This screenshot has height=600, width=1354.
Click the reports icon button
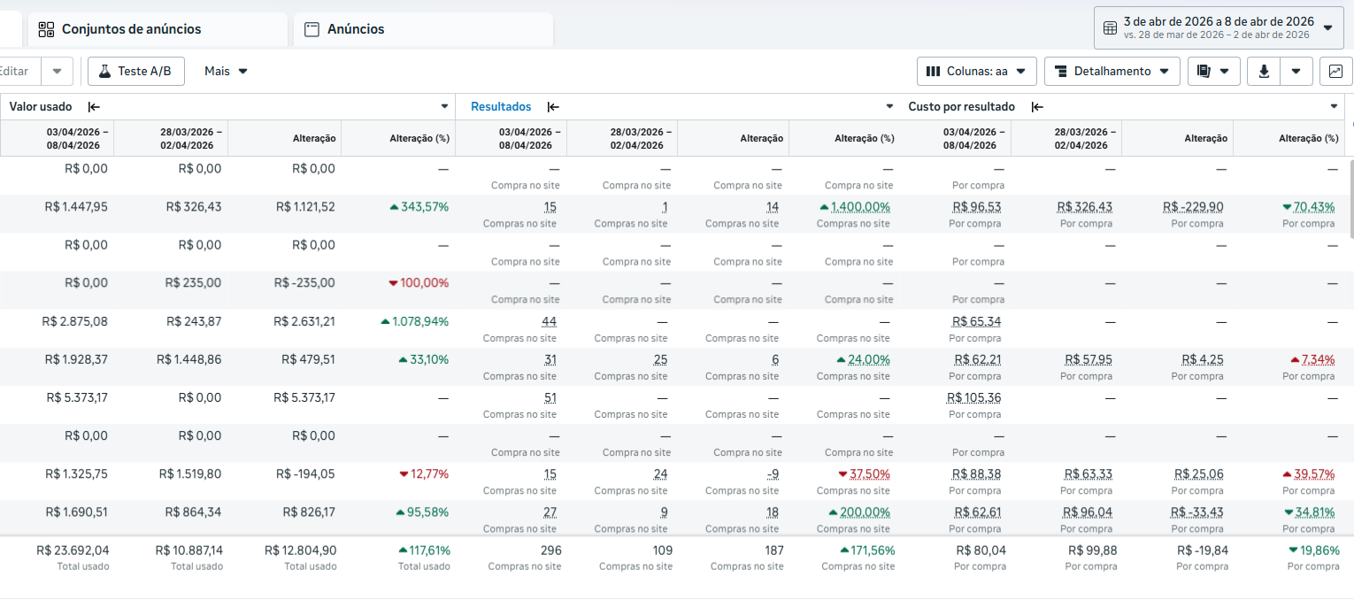coord(1213,72)
